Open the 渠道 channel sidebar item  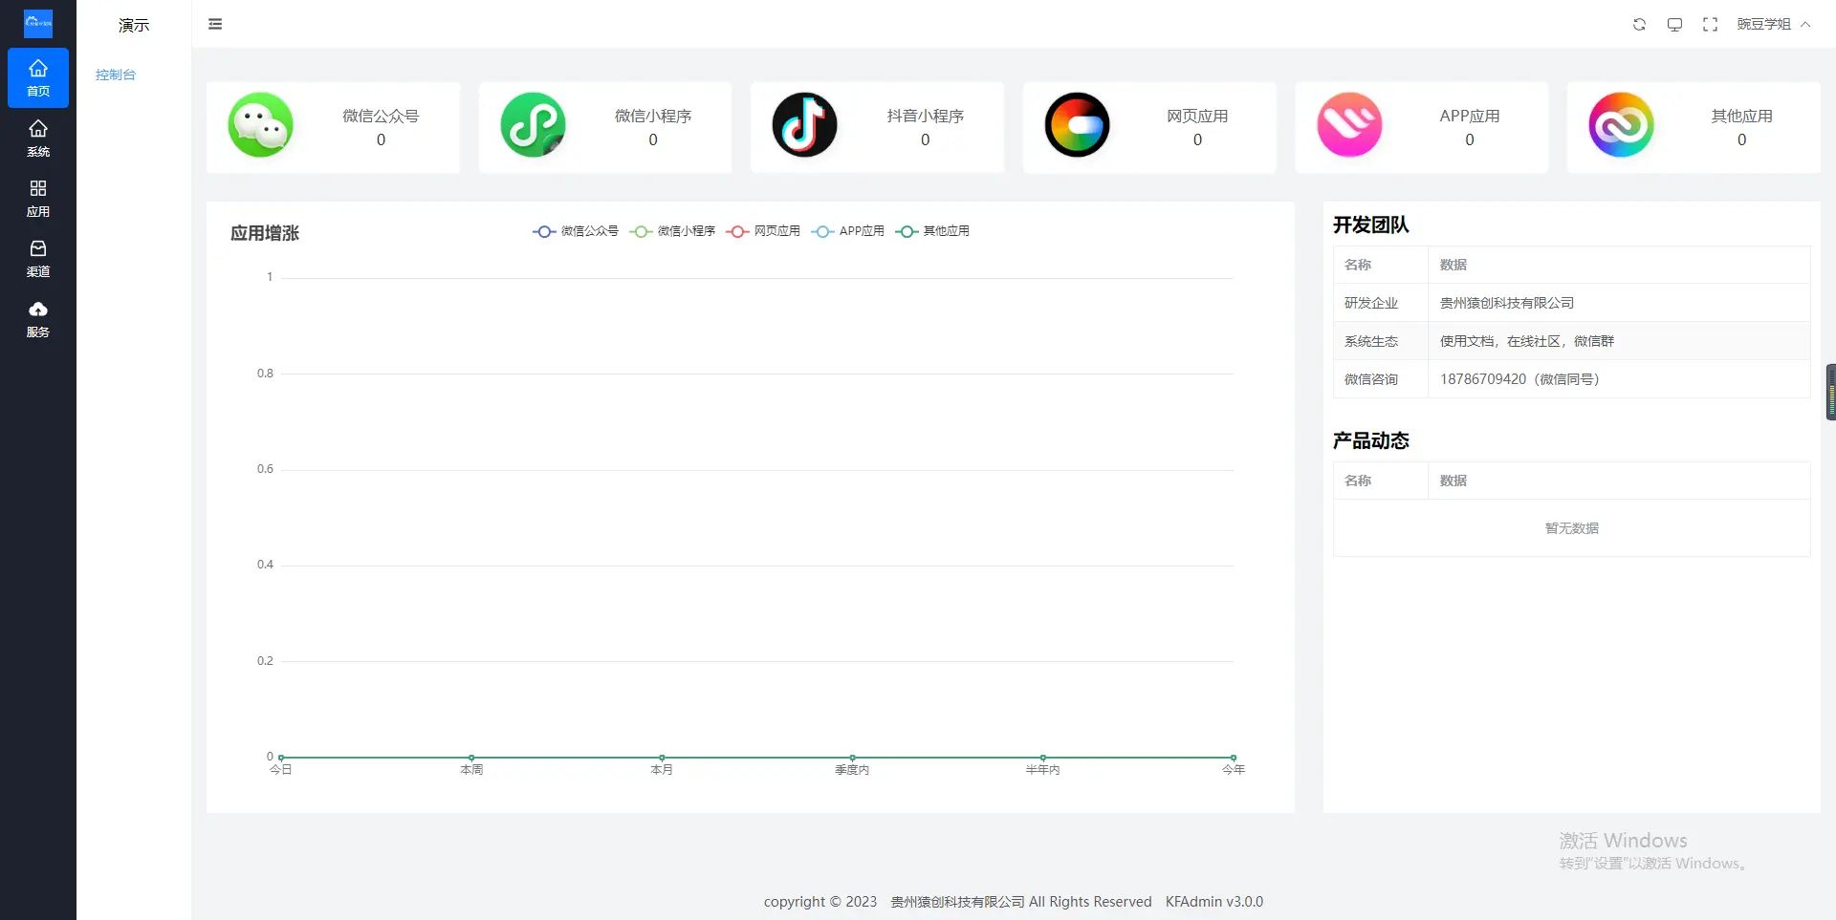tap(38, 259)
